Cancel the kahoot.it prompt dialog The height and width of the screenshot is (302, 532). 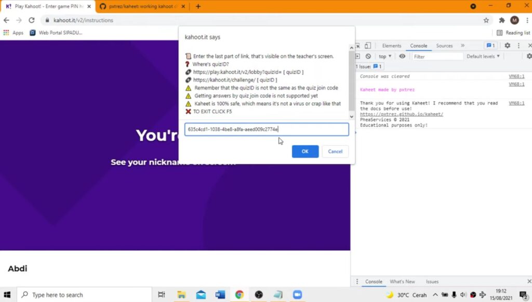(335, 152)
